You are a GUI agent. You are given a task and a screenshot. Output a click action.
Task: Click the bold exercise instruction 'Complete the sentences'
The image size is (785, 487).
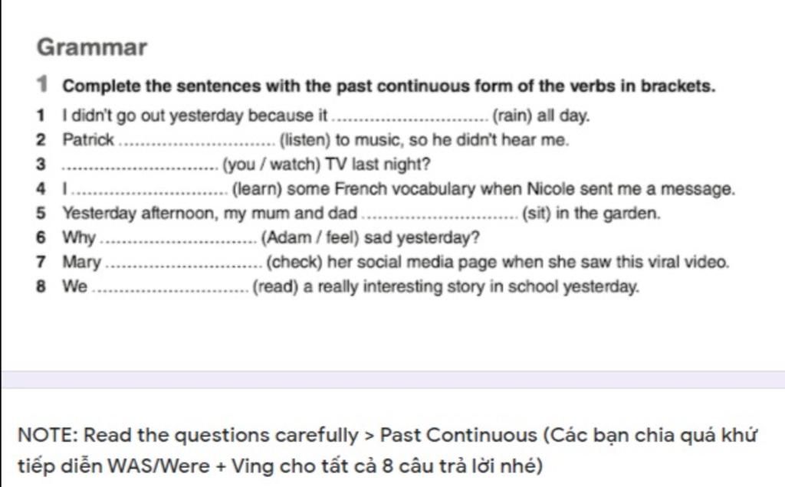(389, 86)
